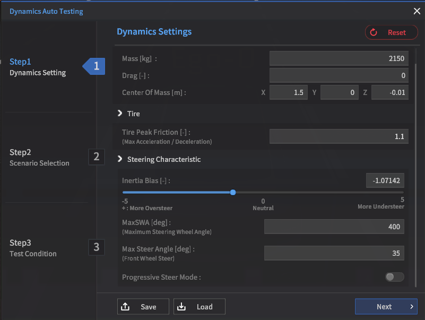Close the Dynamics Auto Testing dialog
Screen dimensions: 425x320
click(417, 11)
